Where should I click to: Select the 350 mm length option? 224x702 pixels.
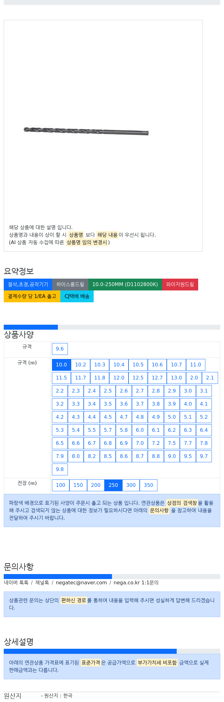pyautogui.click(x=148, y=485)
